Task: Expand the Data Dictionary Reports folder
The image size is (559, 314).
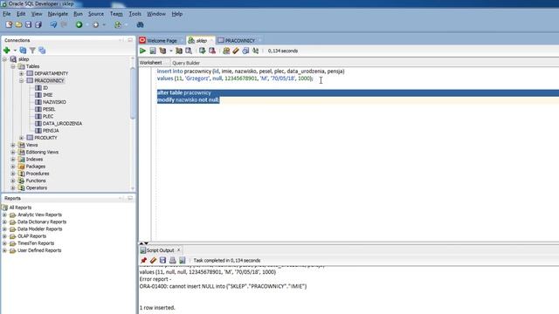Action: (4, 222)
